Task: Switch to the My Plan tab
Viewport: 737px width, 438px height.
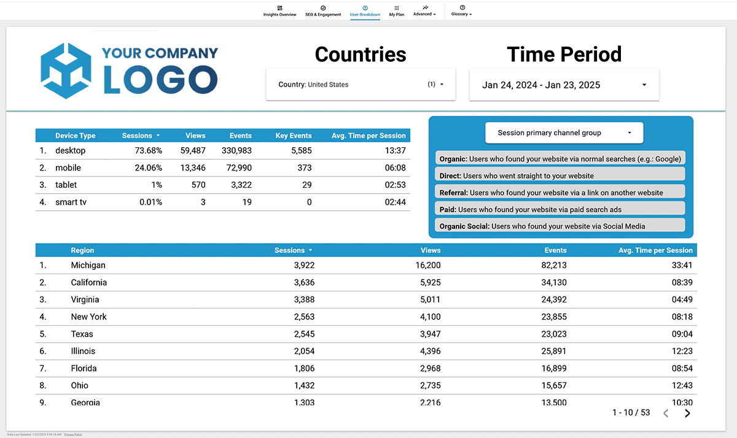Action: pyautogui.click(x=397, y=14)
